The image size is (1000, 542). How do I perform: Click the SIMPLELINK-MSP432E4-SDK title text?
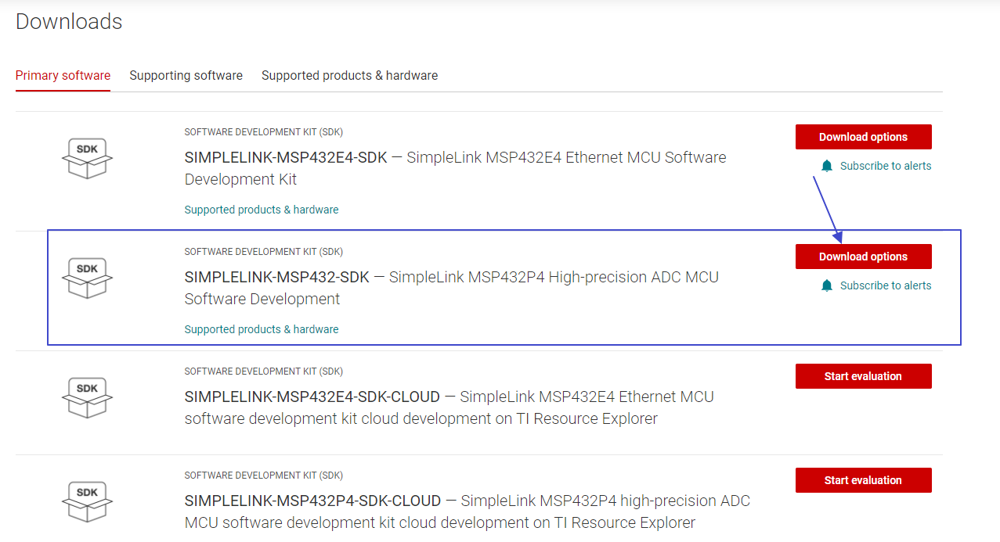point(286,157)
